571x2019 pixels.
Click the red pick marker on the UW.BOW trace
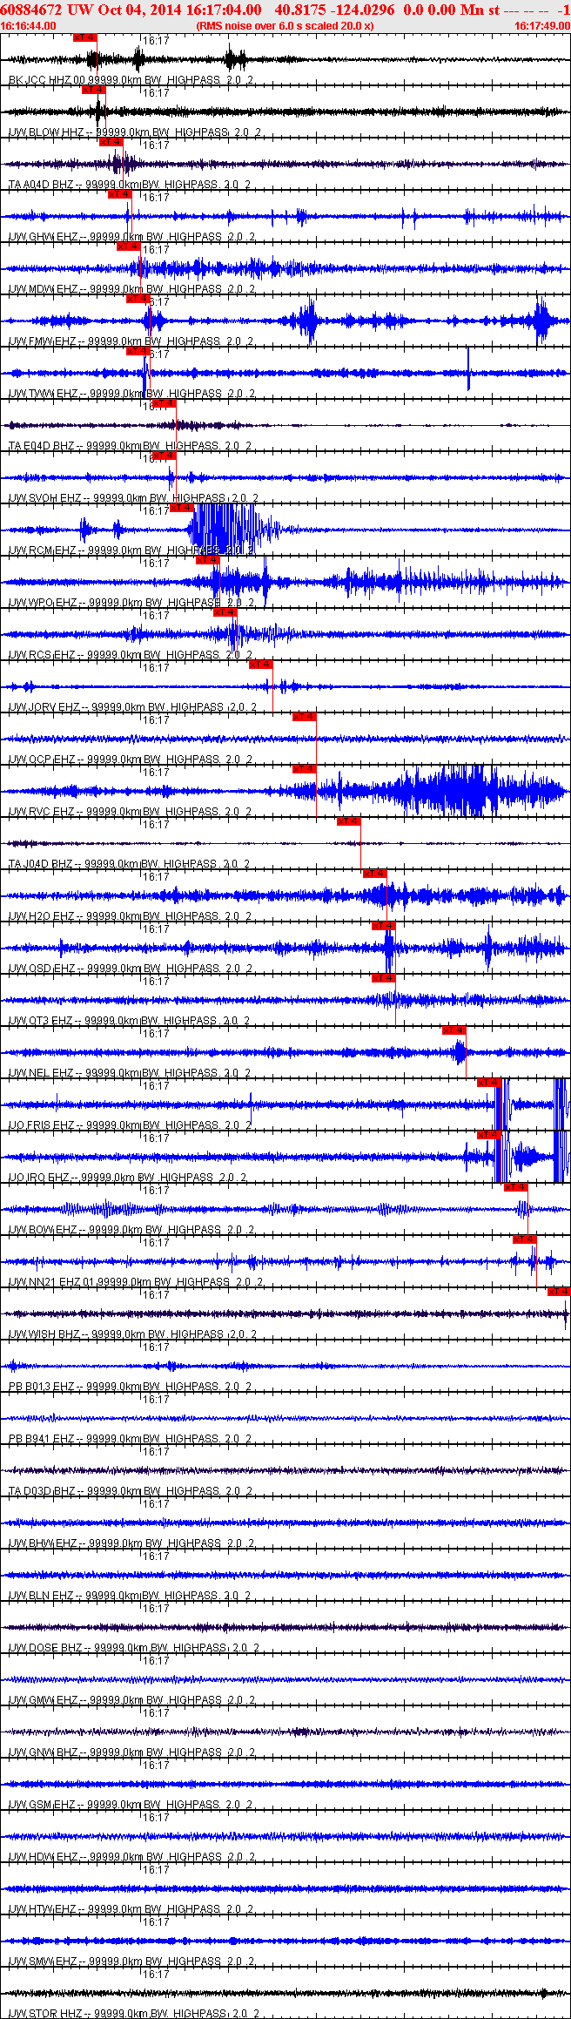[515, 1187]
